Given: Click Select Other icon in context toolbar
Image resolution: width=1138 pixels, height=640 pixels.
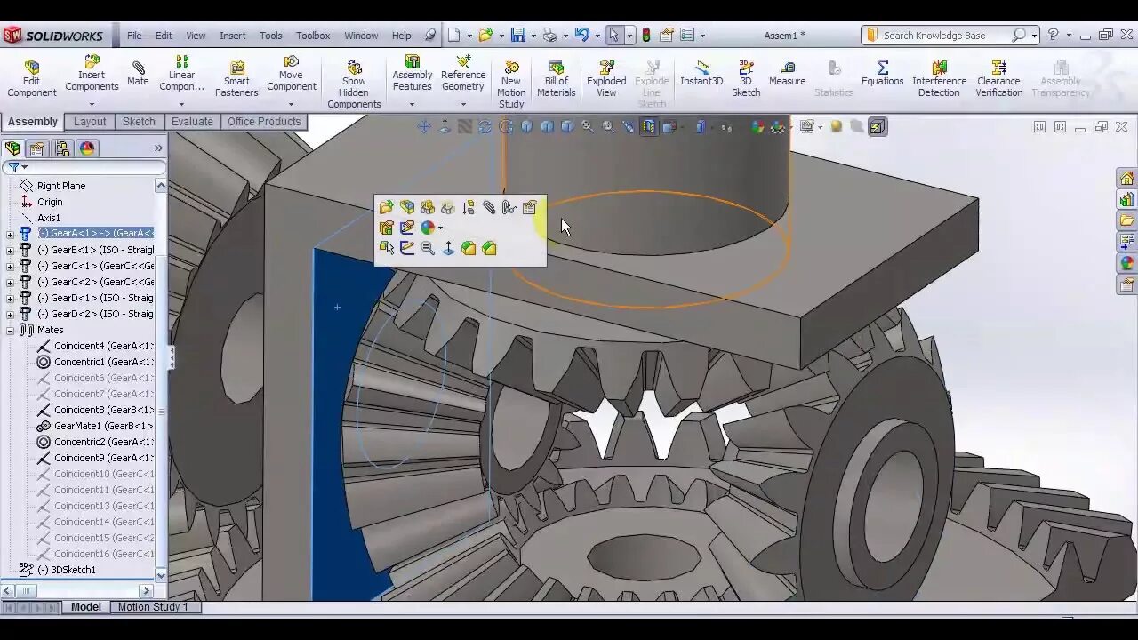Looking at the screenshot, I should pyautogui.click(x=386, y=248).
